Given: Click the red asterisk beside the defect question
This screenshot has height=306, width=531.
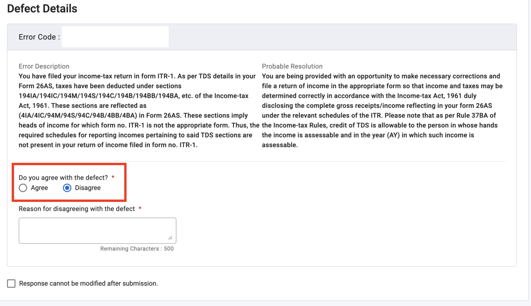Looking at the screenshot, I should point(113,177).
